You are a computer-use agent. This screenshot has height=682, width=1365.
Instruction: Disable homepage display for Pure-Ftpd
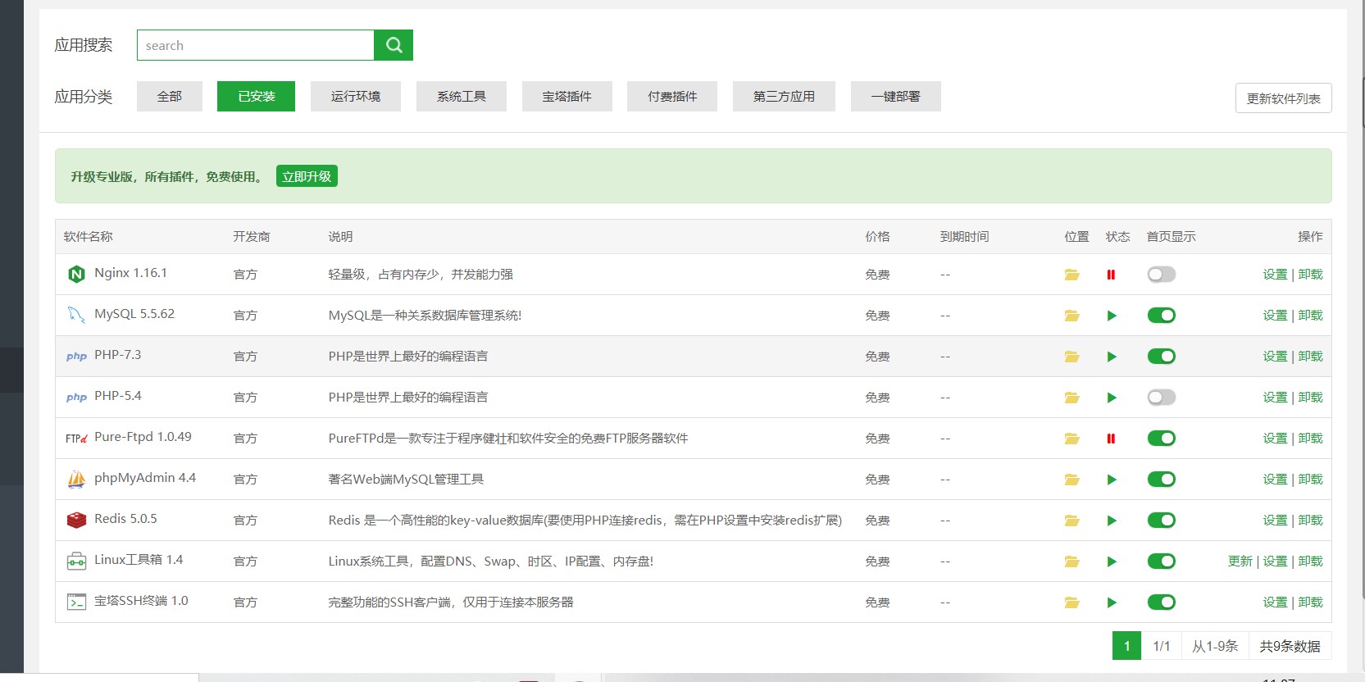[x=1162, y=439]
